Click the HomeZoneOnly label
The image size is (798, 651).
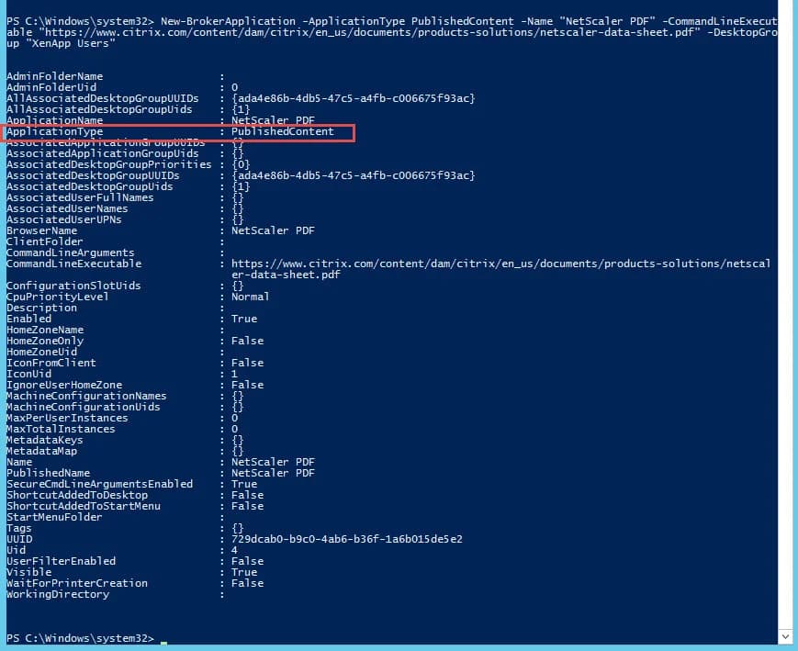pos(45,341)
